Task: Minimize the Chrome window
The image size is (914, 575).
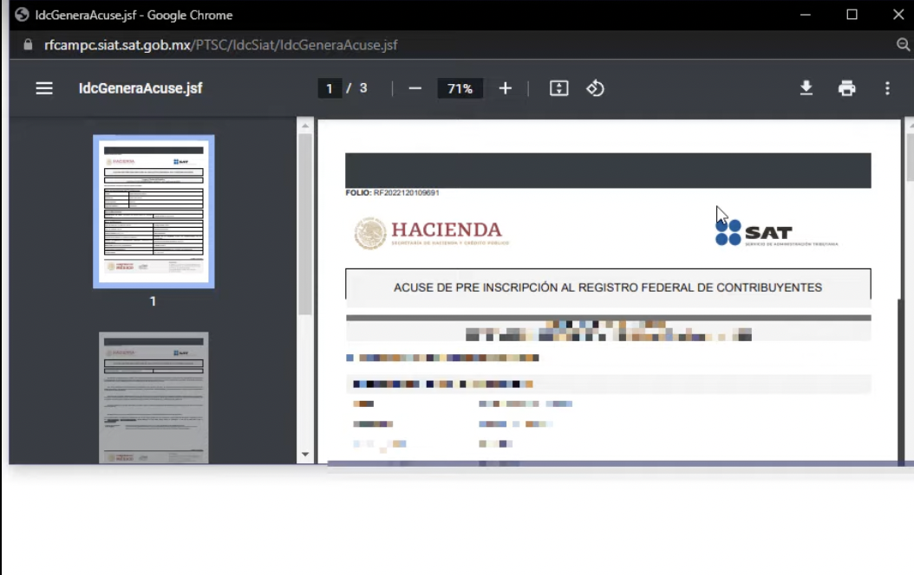Action: [x=805, y=15]
